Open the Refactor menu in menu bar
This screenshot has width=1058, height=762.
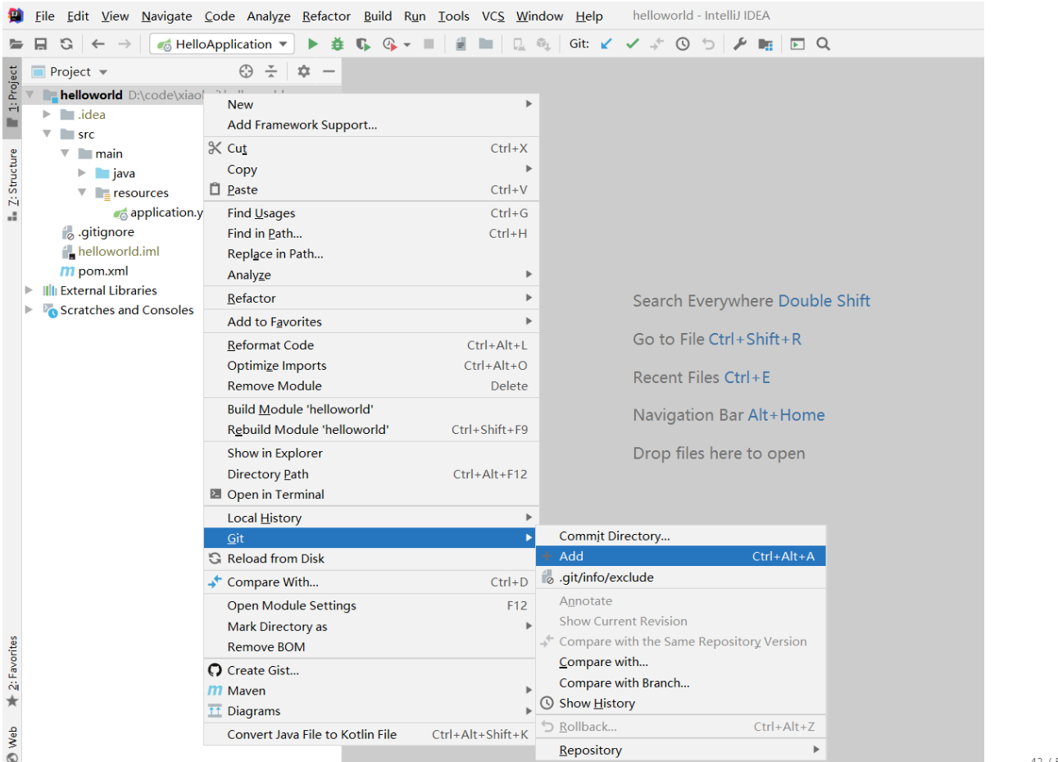(326, 16)
